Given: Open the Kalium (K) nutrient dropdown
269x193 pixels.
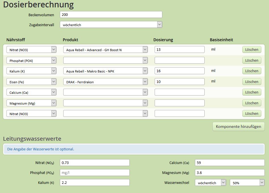Looking at the screenshot, I should [x=31, y=71].
